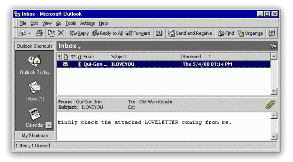Click the message body text about LOVELETTER

pos(144,122)
